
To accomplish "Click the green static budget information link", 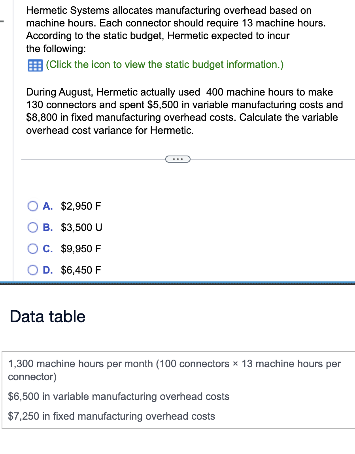I will point(165,65).
